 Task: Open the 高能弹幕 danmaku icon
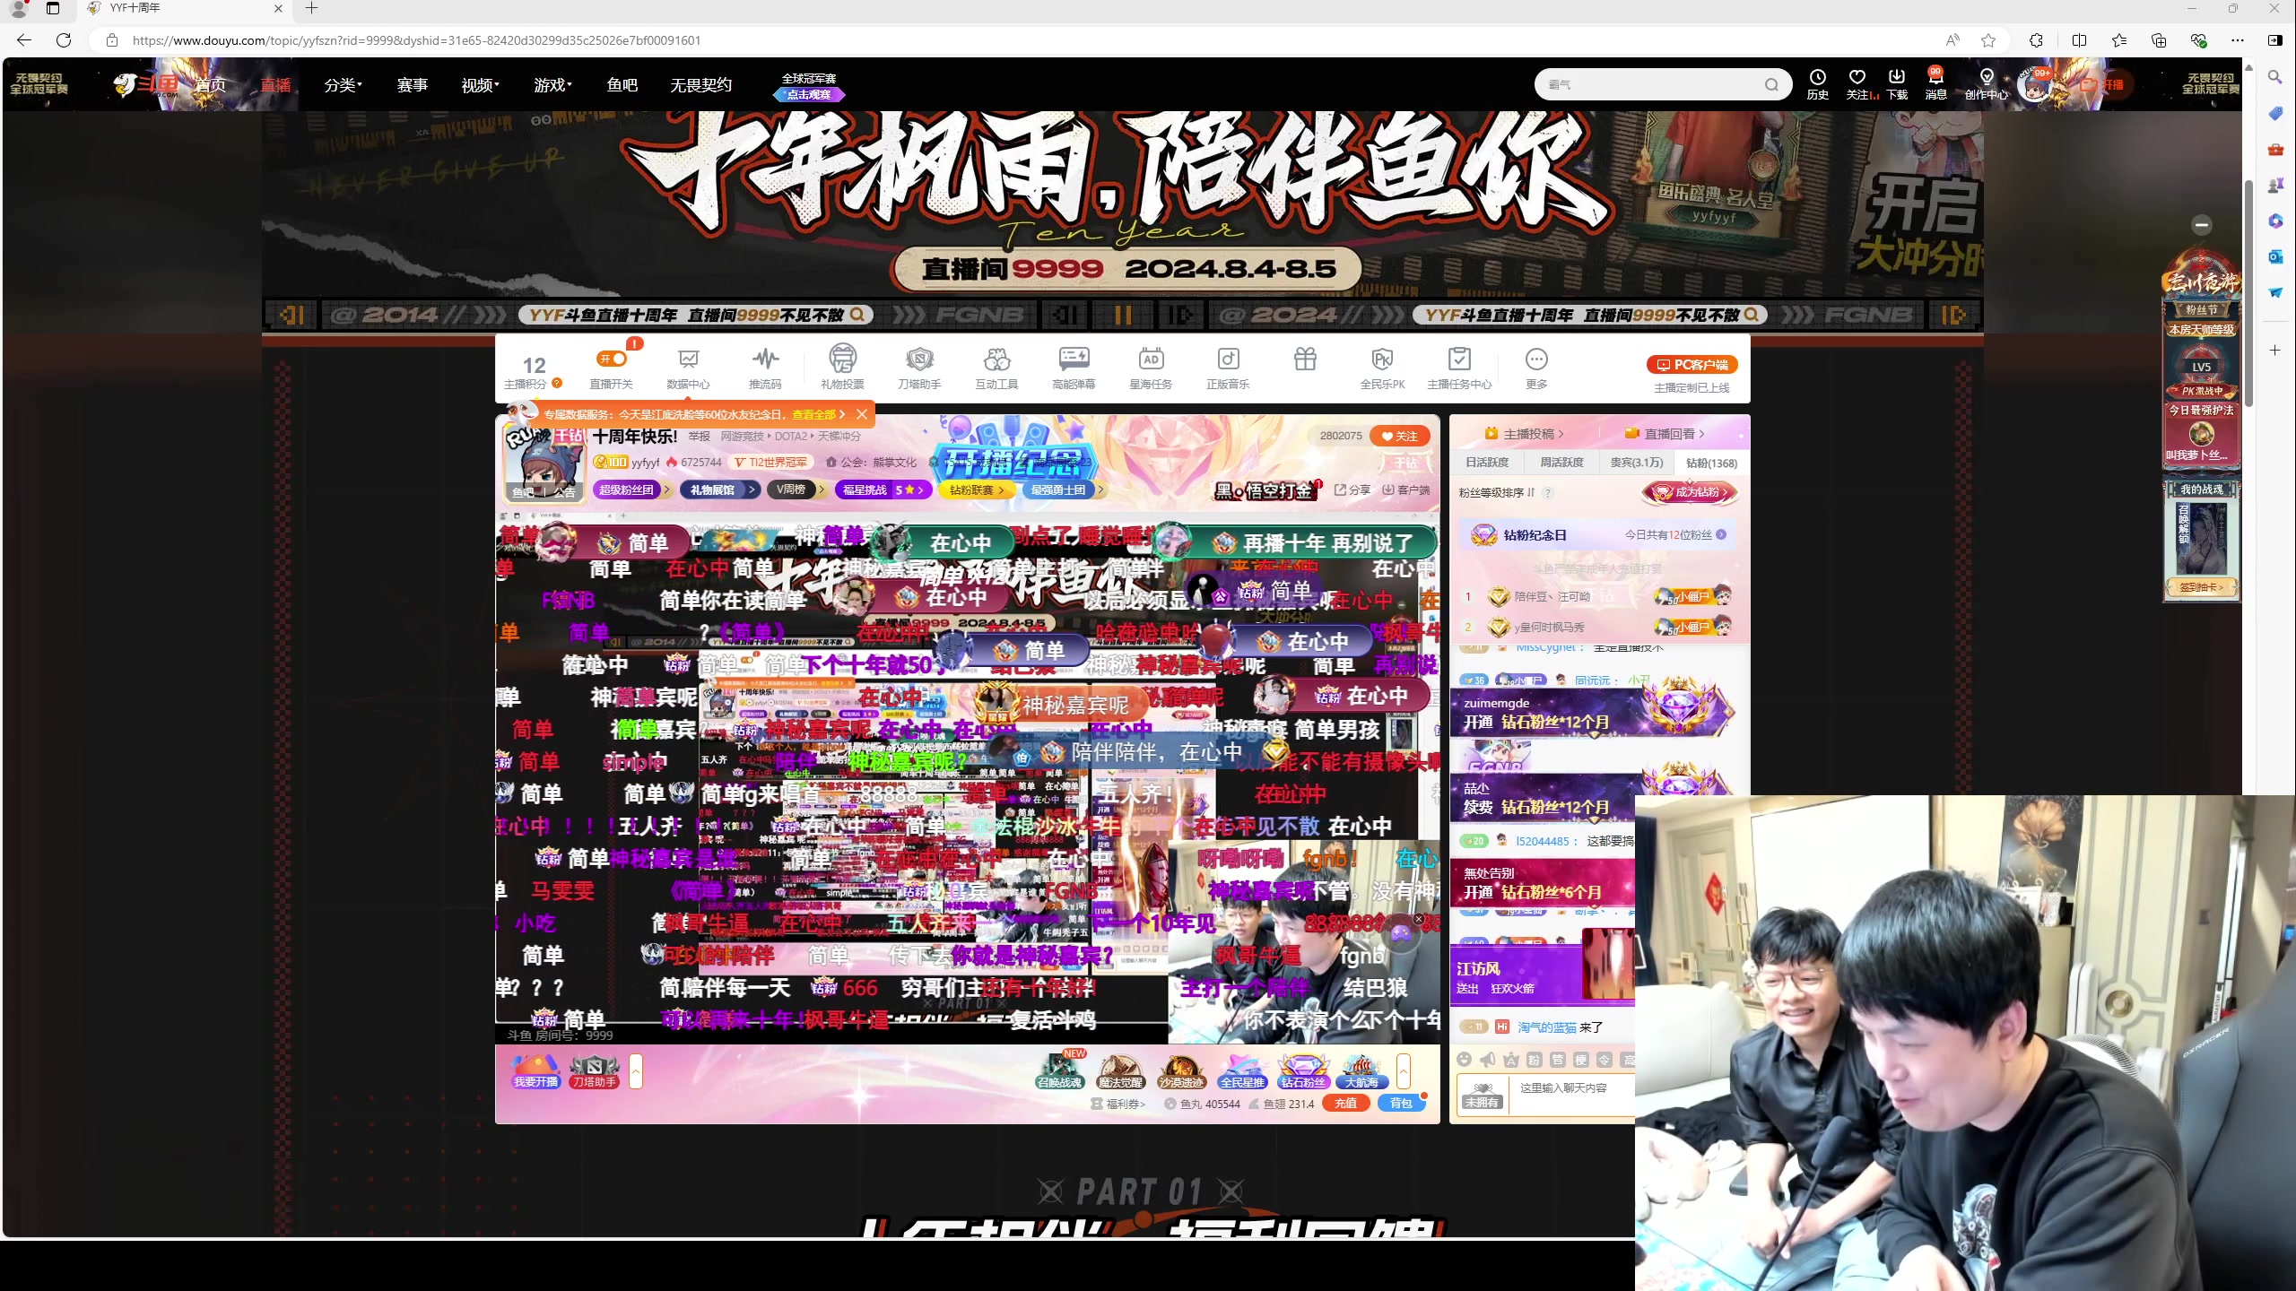1074,368
